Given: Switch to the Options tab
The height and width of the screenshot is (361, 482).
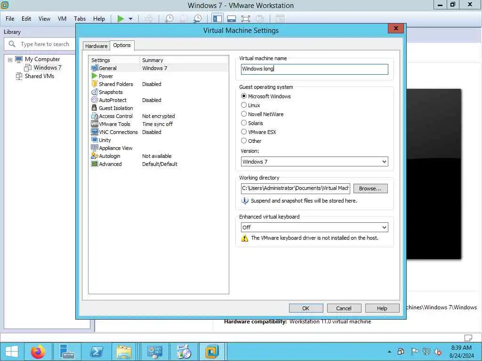Looking at the screenshot, I should (122, 45).
